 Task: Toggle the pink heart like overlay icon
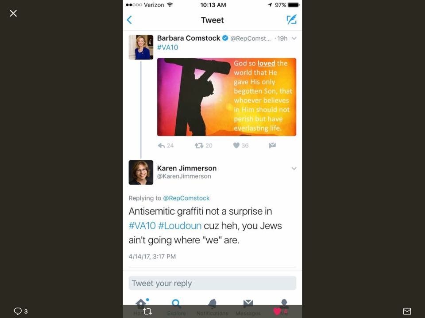click(277, 311)
